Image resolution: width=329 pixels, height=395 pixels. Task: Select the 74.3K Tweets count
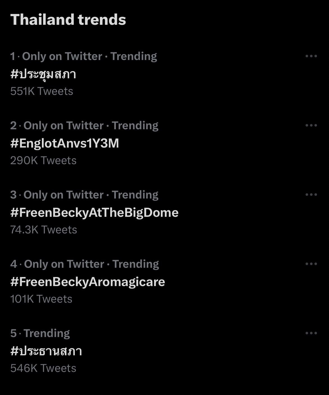(x=44, y=230)
